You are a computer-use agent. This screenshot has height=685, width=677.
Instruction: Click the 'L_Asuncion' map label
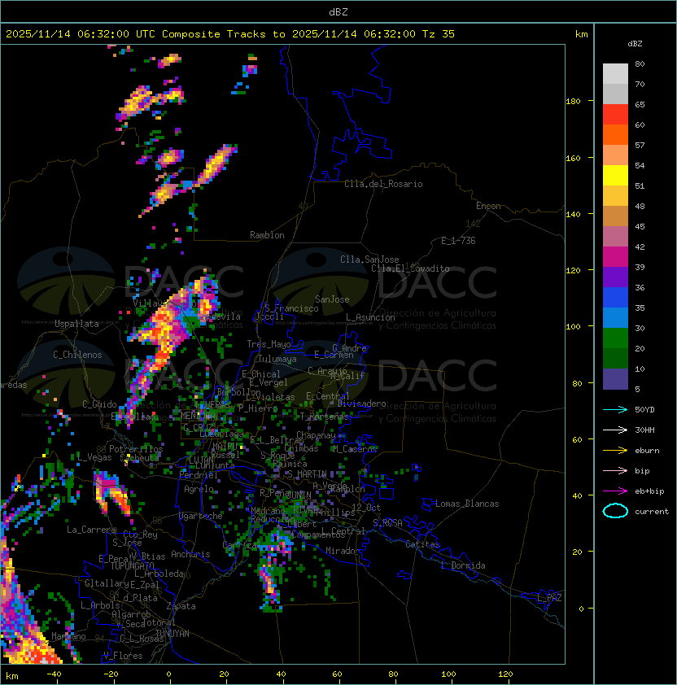click(370, 317)
